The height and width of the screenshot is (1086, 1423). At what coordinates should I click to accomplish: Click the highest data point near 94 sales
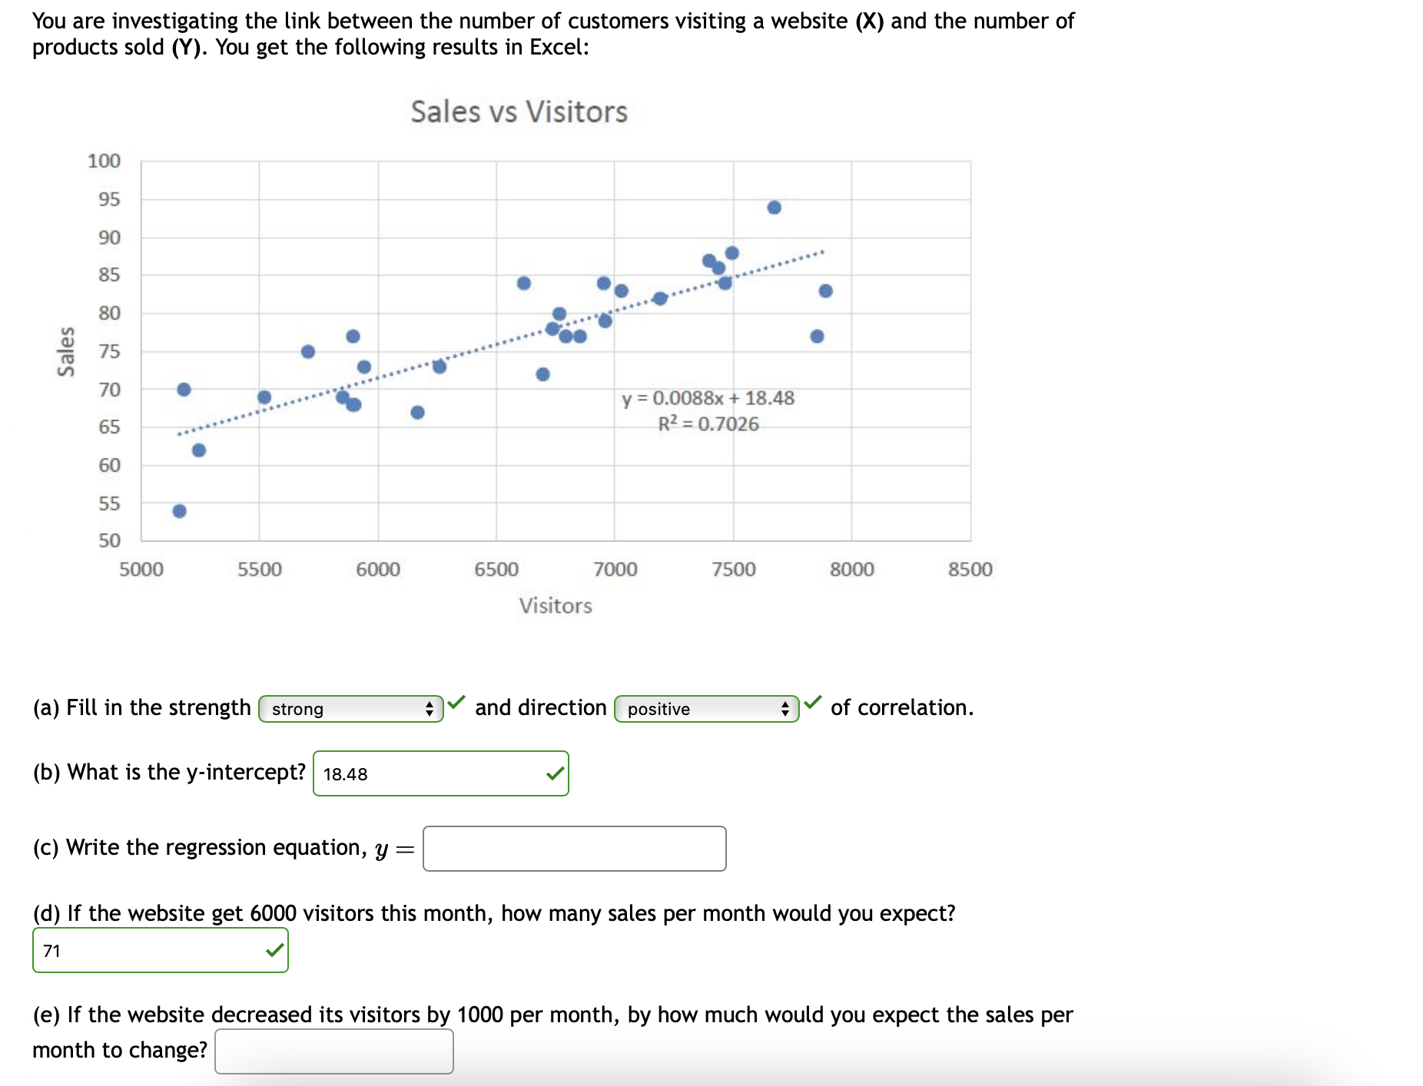pos(773,206)
